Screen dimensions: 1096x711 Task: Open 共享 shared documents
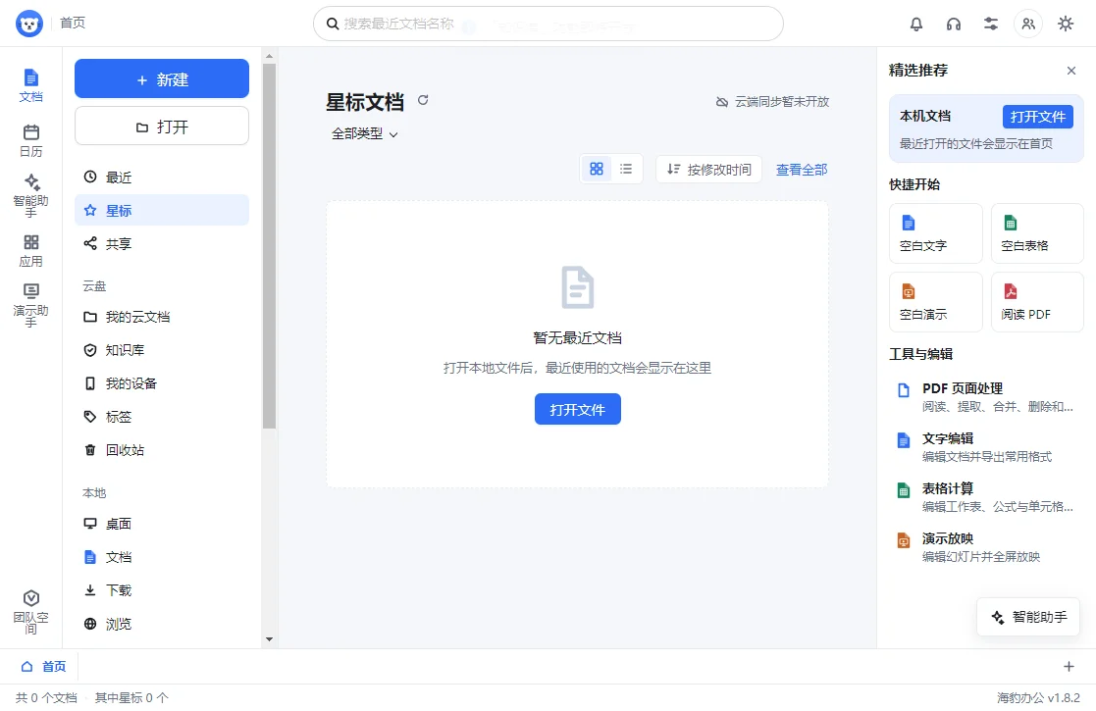click(162, 244)
